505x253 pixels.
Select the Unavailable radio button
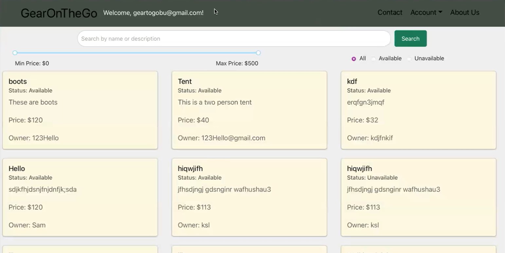(x=409, y=59)
